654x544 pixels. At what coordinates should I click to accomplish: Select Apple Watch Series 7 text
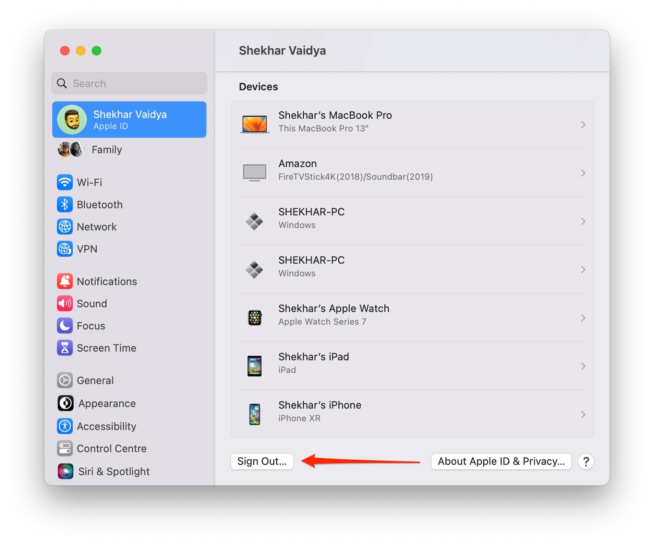tap(323, 321)
